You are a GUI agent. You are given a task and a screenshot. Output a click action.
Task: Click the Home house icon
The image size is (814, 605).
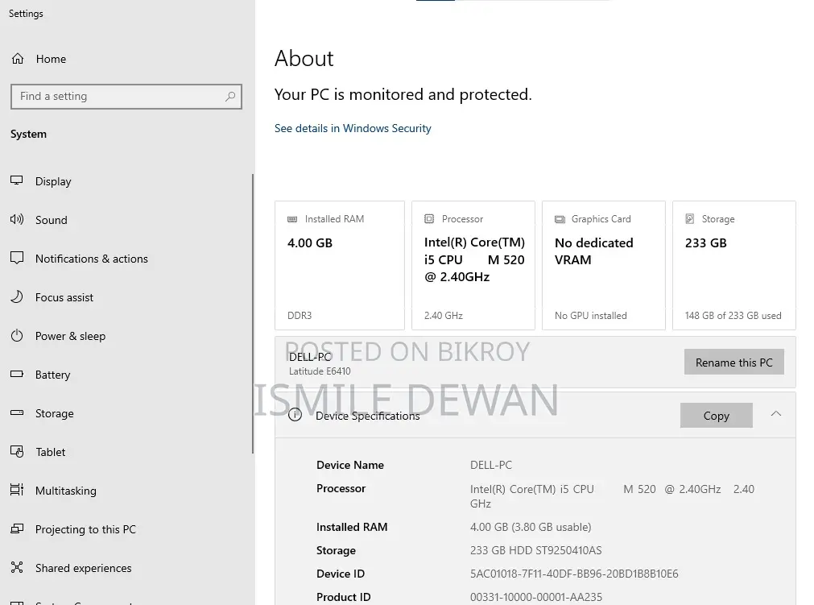[x=18, y=59]
